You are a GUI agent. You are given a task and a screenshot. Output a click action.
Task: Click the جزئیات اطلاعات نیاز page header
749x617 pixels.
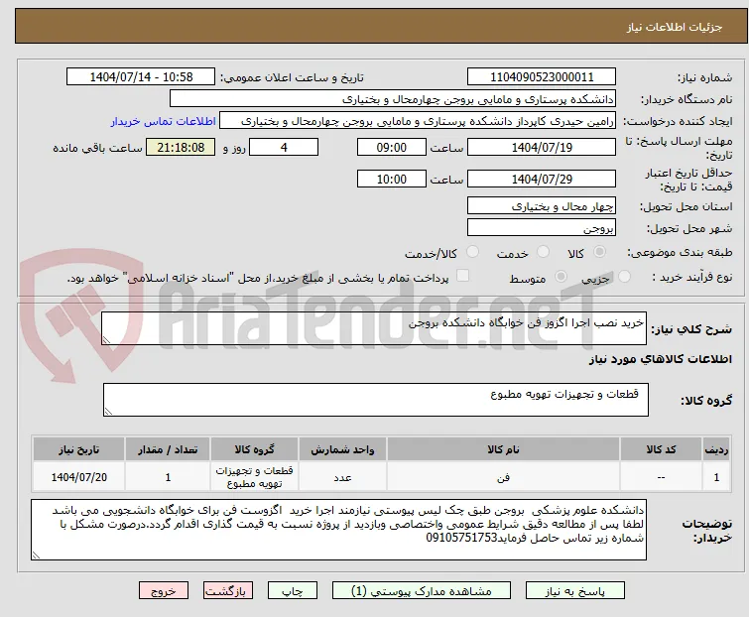pyautogui.click(x=381, y=27)
